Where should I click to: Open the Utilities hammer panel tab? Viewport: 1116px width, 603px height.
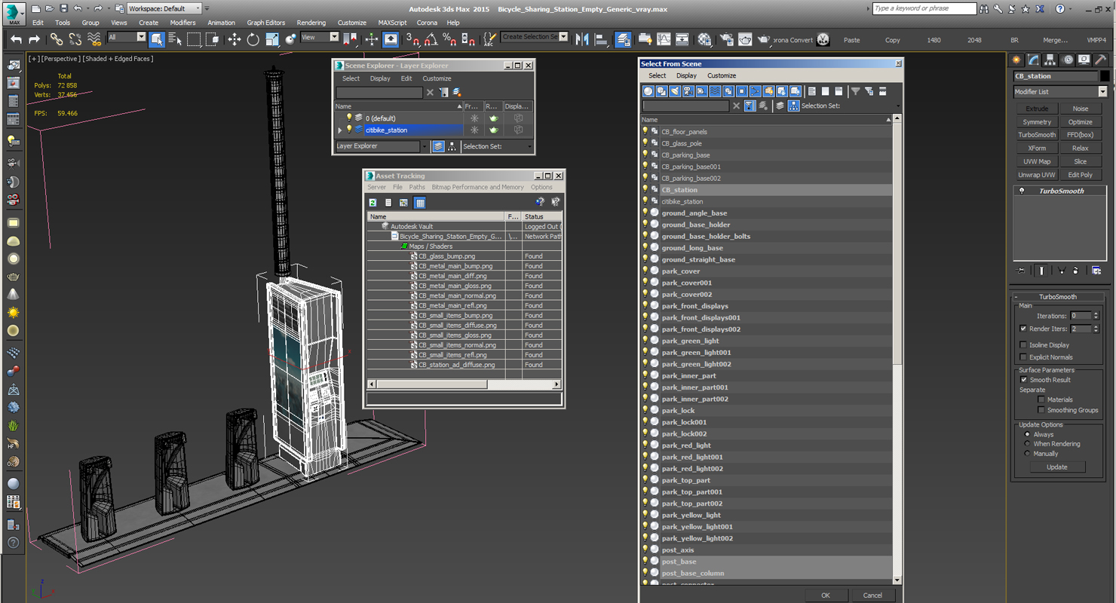[x=1101, y=60]
